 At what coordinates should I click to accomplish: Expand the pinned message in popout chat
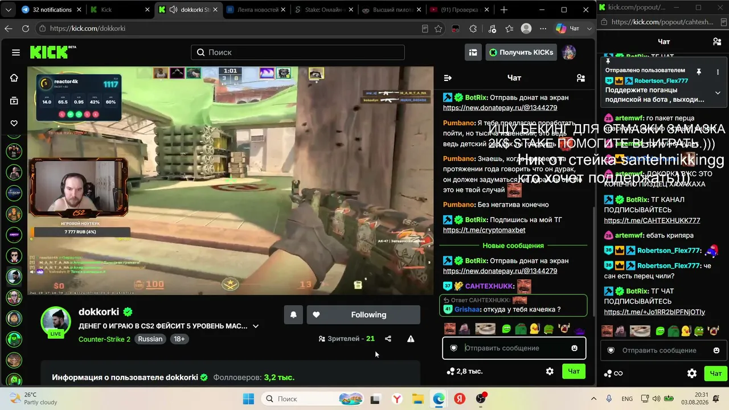point(718,93)
